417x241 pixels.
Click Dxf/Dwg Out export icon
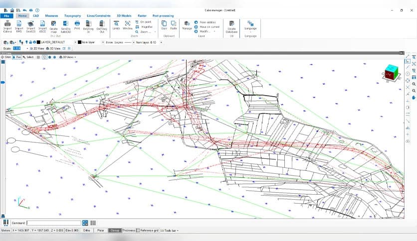point(102,27)
